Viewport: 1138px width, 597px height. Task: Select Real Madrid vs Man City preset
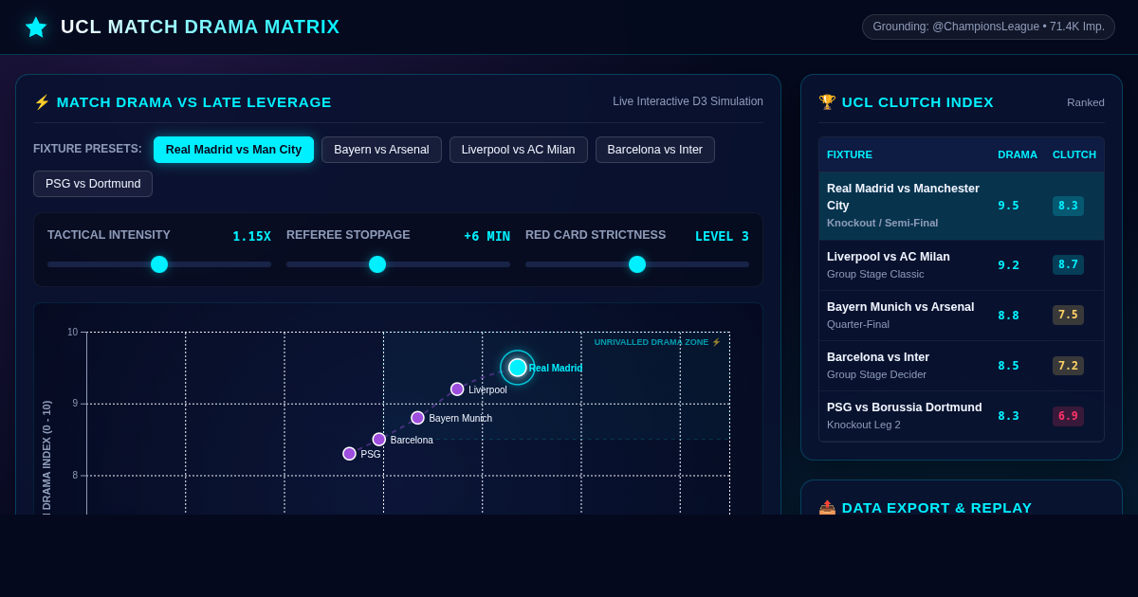click(233, 150)
